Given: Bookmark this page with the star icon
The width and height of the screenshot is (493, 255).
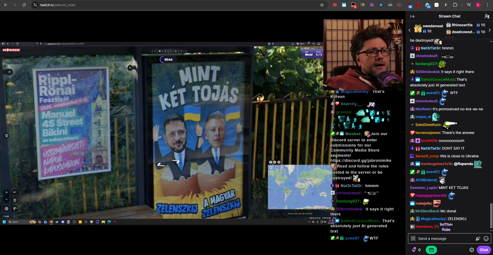Looking at the screenshot, I should click(322, 5).
